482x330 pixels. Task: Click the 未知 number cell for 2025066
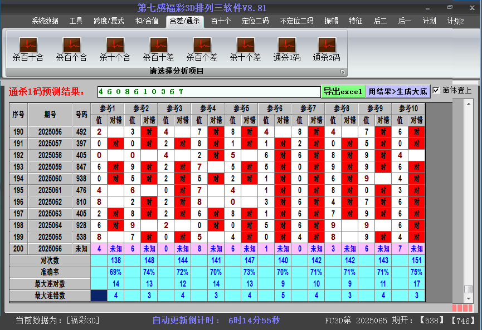pyautogui.click(x=81, y=249)
